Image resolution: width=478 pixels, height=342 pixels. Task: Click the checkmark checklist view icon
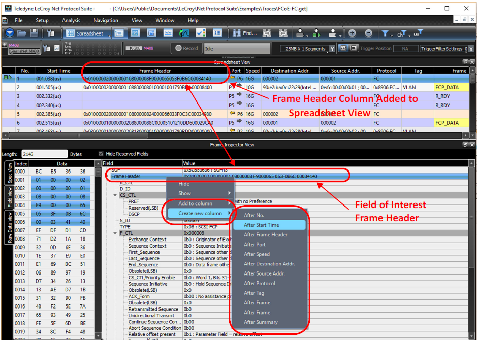click(201, 33)
